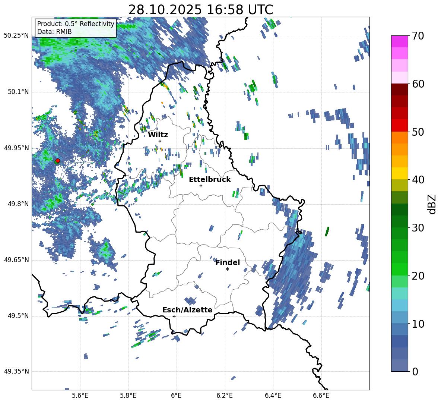Click the cross marker below Esch/Alzette
The width and height of the screenshot is (441, 403).
click(x=174, y=316)
